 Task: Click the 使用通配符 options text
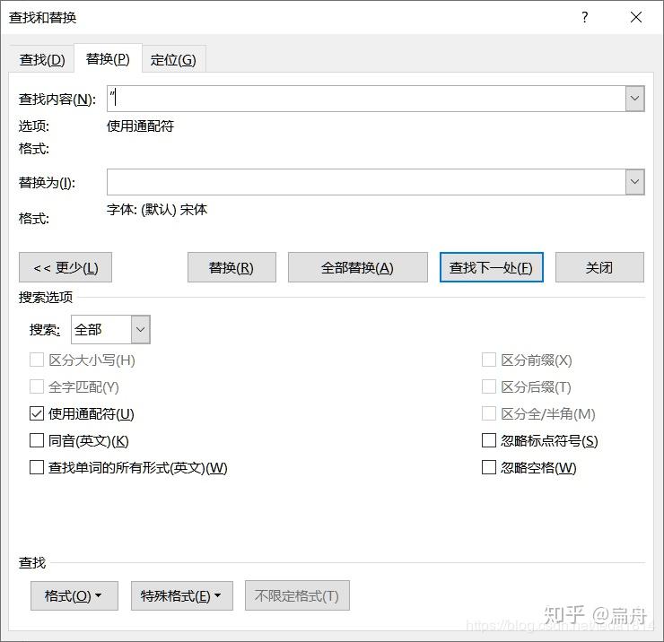click(141, 126)
